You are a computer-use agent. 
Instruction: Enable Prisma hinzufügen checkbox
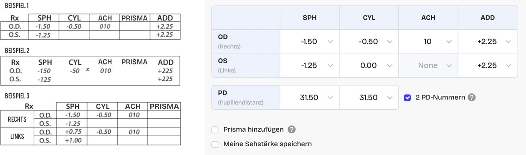coord(215,130)
